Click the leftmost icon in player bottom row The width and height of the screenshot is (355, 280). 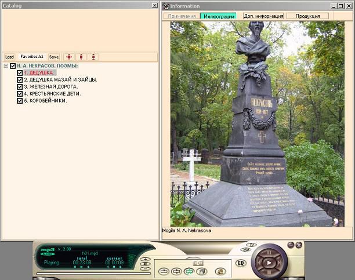coord(164,271)
